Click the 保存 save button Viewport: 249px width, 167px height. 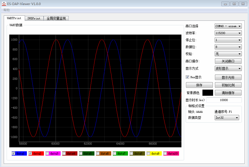[199, 85]
